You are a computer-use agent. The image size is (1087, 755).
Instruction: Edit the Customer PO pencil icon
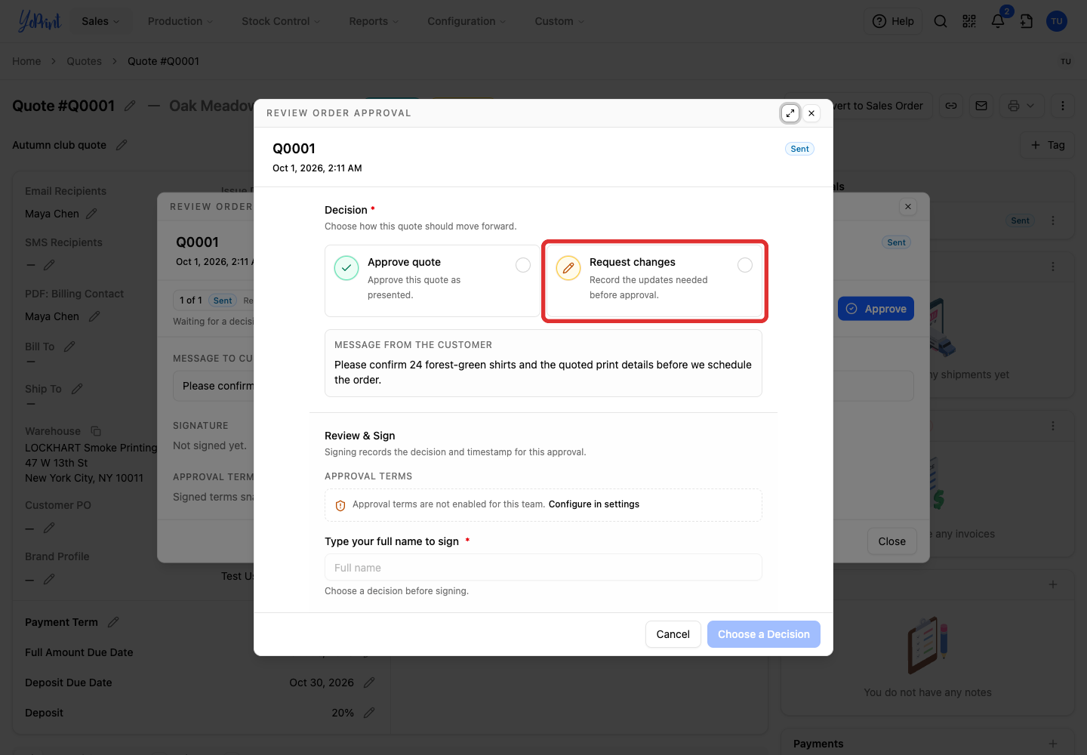click(x=49, y=528)
